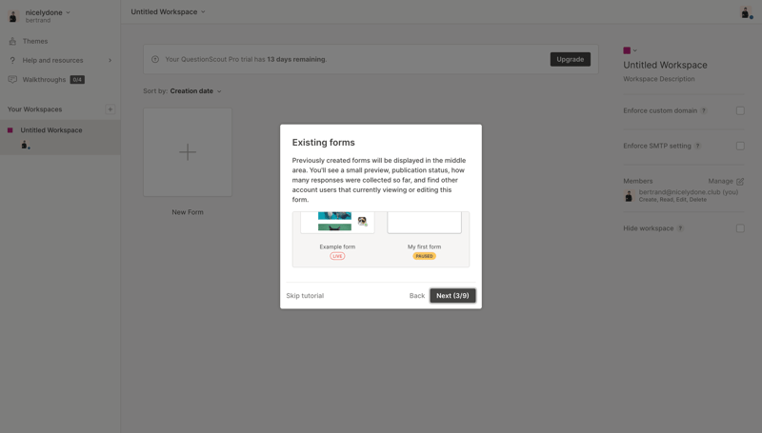This screenshot has width=762, height=433.
Task: Click the LIVE status badge
Action: [x=337, y=256]
